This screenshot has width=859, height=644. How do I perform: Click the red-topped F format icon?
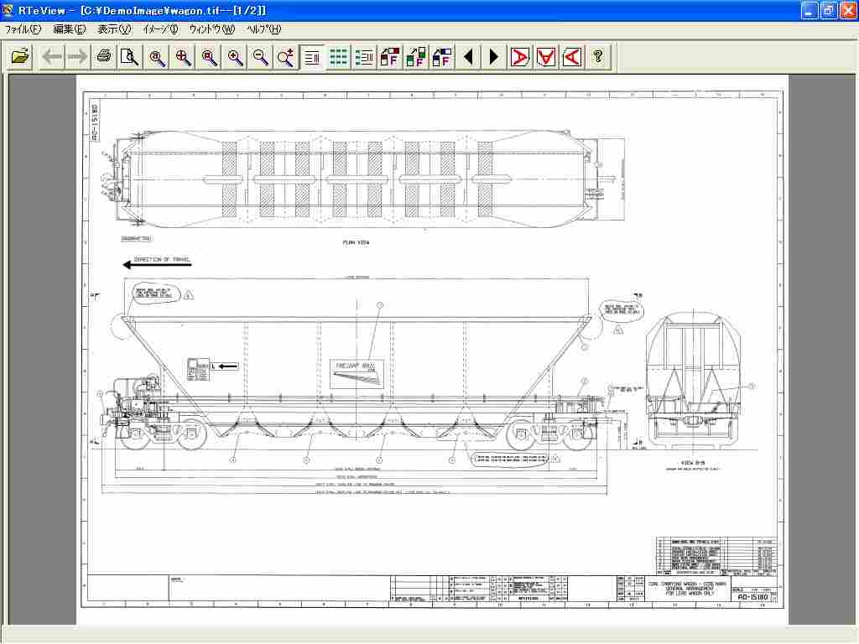[389, 56]
